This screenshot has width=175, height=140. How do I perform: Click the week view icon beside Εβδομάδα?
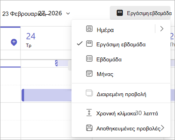(x=89, y=59)
